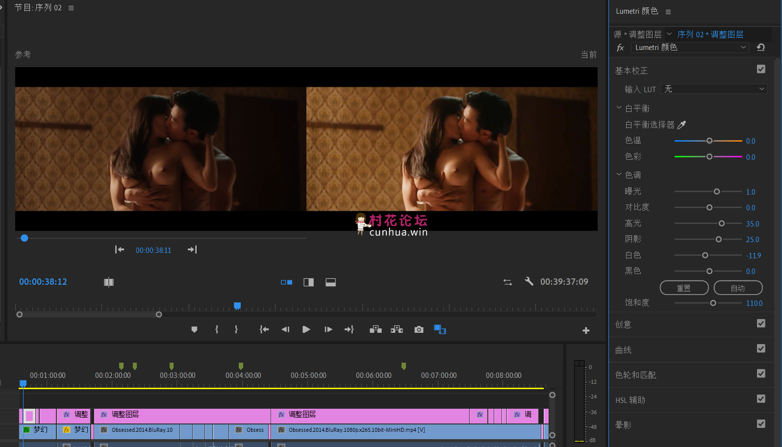Collapse the Tone section
Screen dimensions: 782x447
pos(619,174)
